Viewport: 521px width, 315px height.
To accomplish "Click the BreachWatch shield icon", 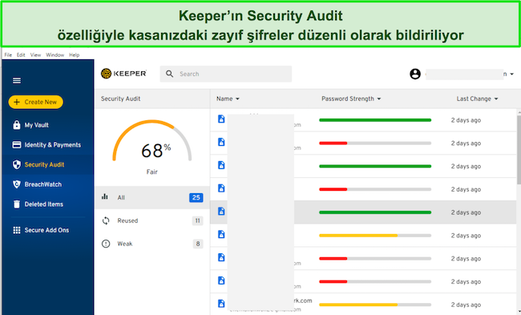I will (16, 184).
